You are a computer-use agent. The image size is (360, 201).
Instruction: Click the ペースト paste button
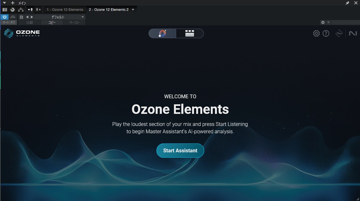pos(74,23)
